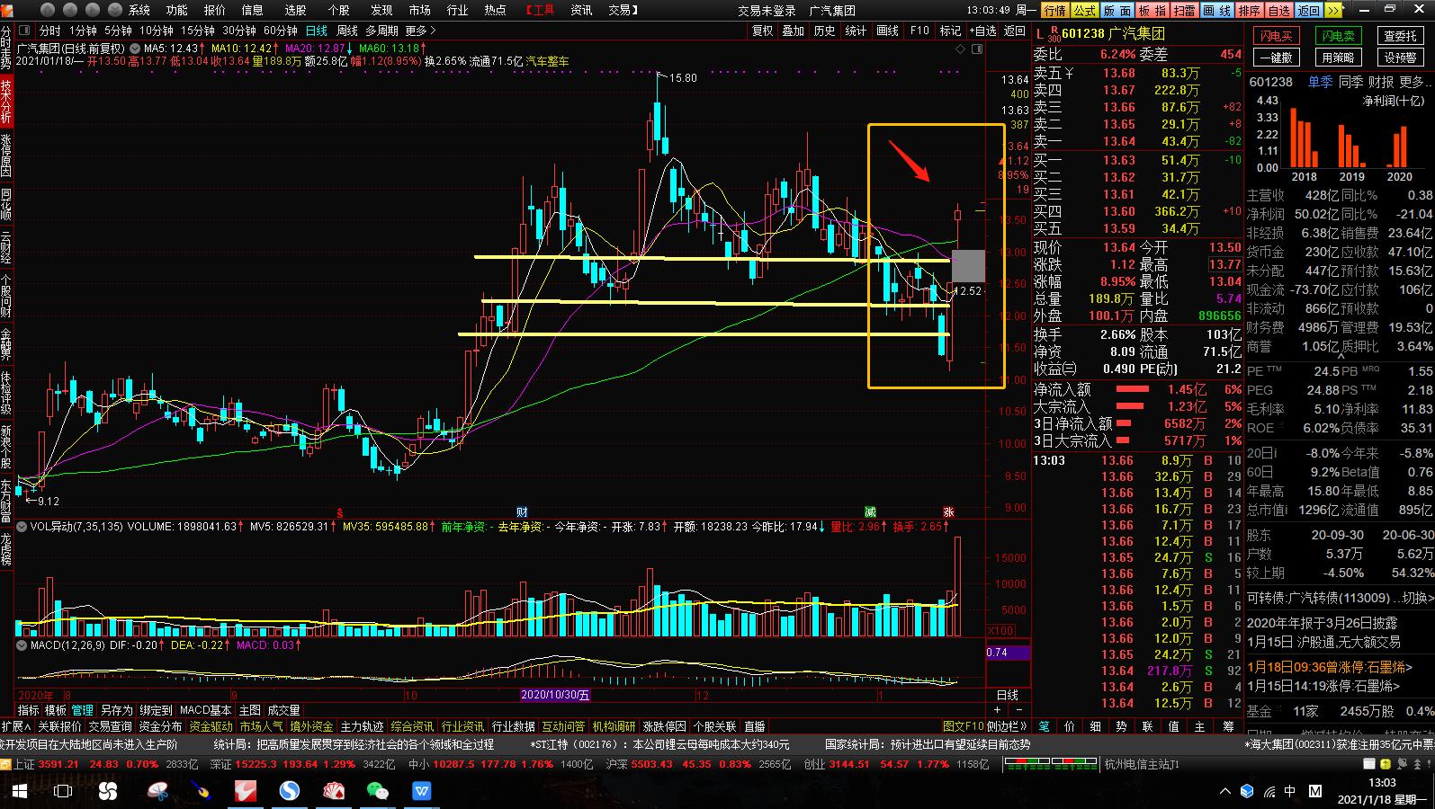Click the yellow >> more toolbar button
This screenshot has height=809, width=1435.
[x=1334, y=10]
